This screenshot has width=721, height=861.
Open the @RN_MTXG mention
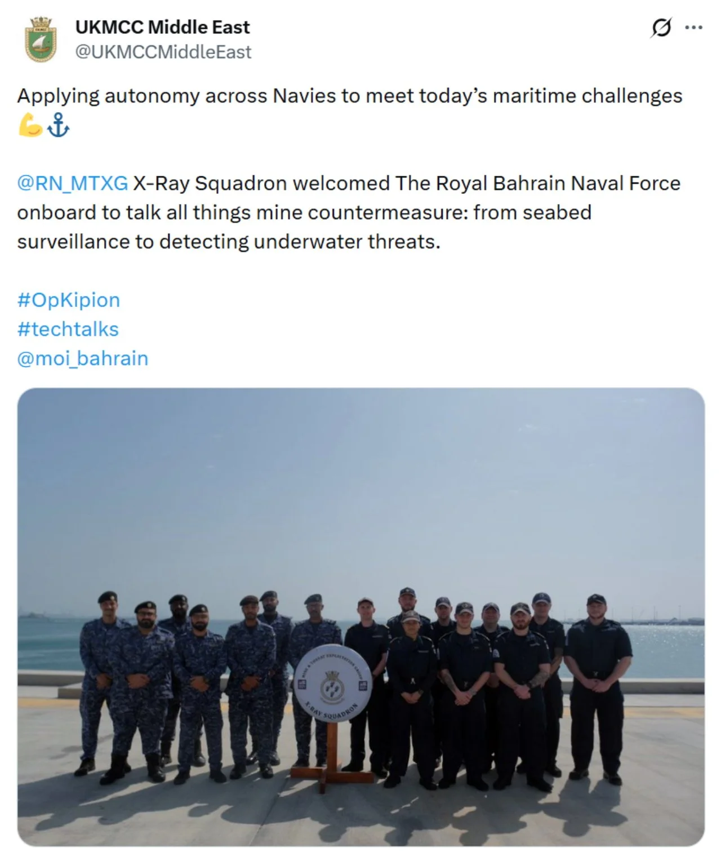[x=73, y=183]
